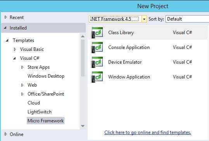Select the Recent header label
This screenshot has width=209, height=141.
coord(17,17)
